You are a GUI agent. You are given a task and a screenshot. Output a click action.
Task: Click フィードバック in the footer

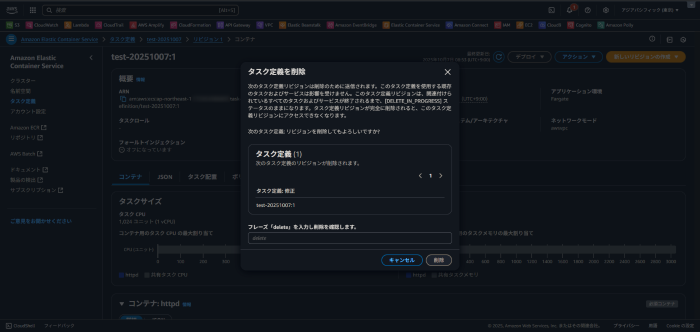59,325
